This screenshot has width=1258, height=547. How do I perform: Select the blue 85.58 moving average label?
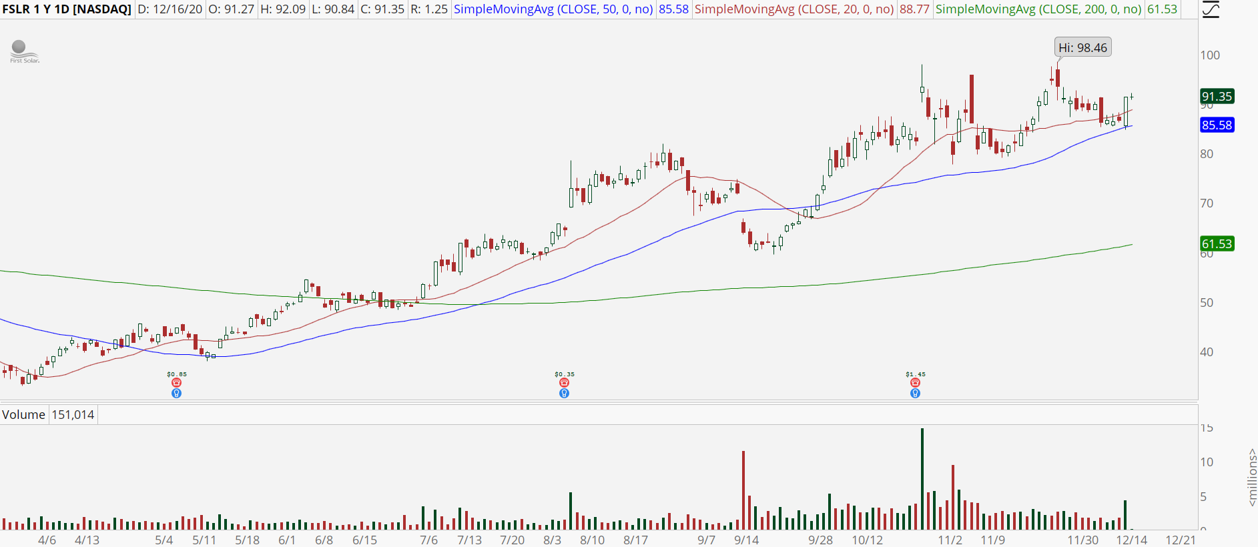pyautogui.click(x=1217, y=125)
